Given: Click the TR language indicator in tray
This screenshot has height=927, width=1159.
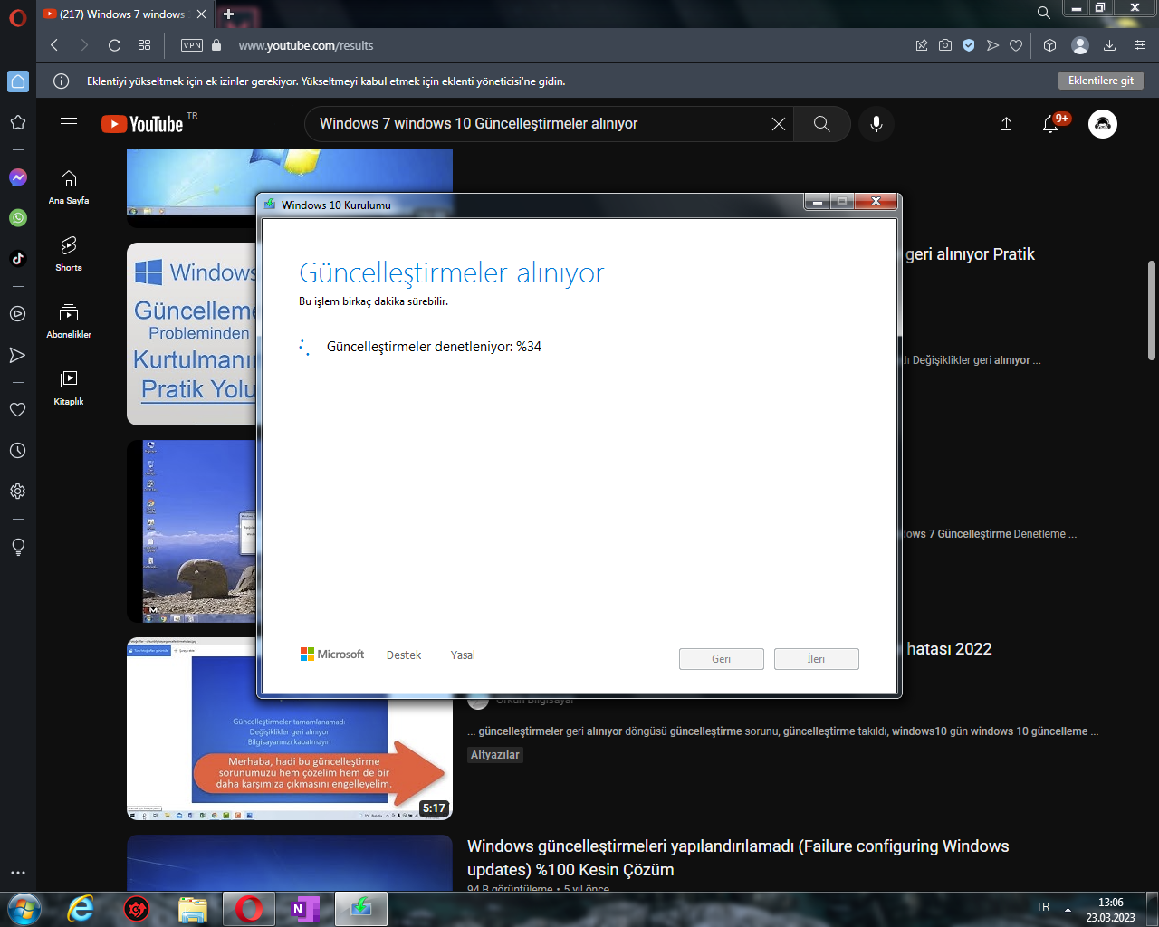Looking at the screenshot, I should tap(1043, 907).
